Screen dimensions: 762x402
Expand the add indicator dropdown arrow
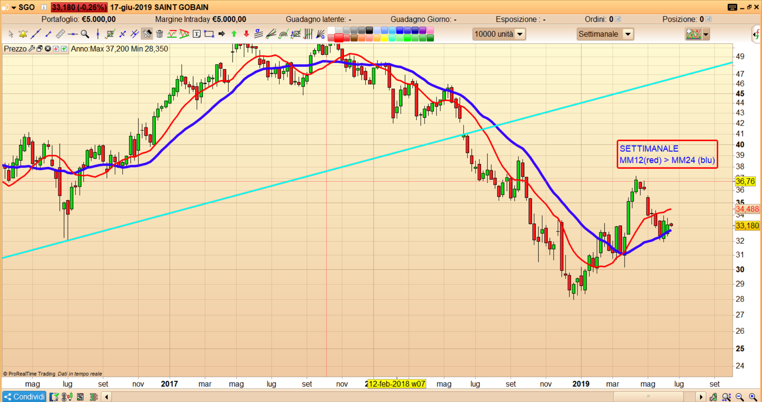coord(706,34)
